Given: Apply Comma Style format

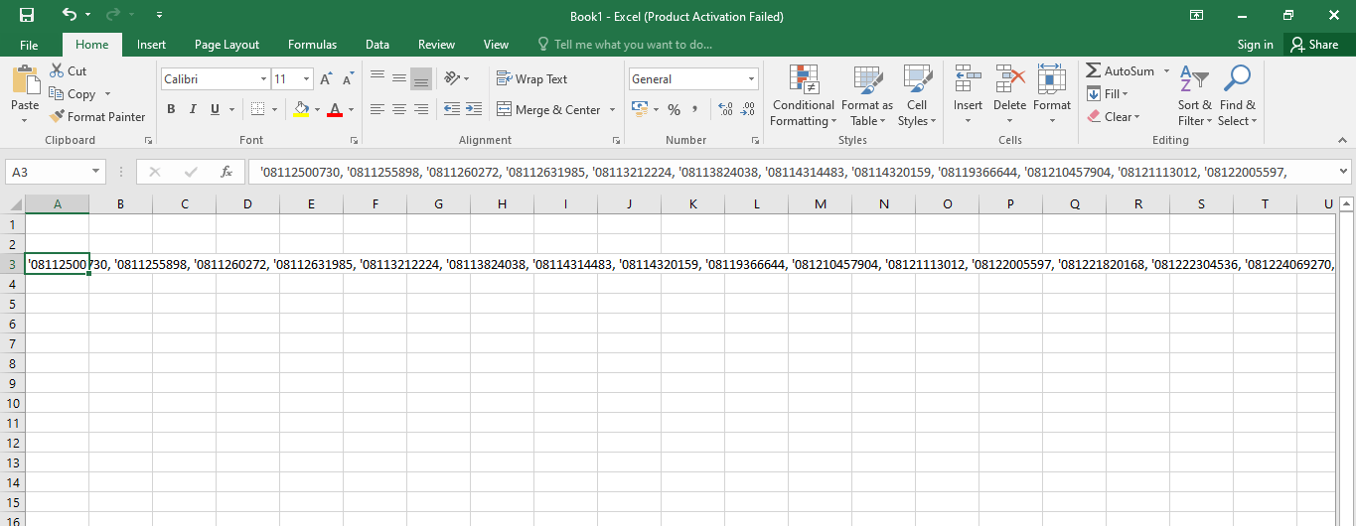Looking at the screenshot, I should click(x=694, y=109).
